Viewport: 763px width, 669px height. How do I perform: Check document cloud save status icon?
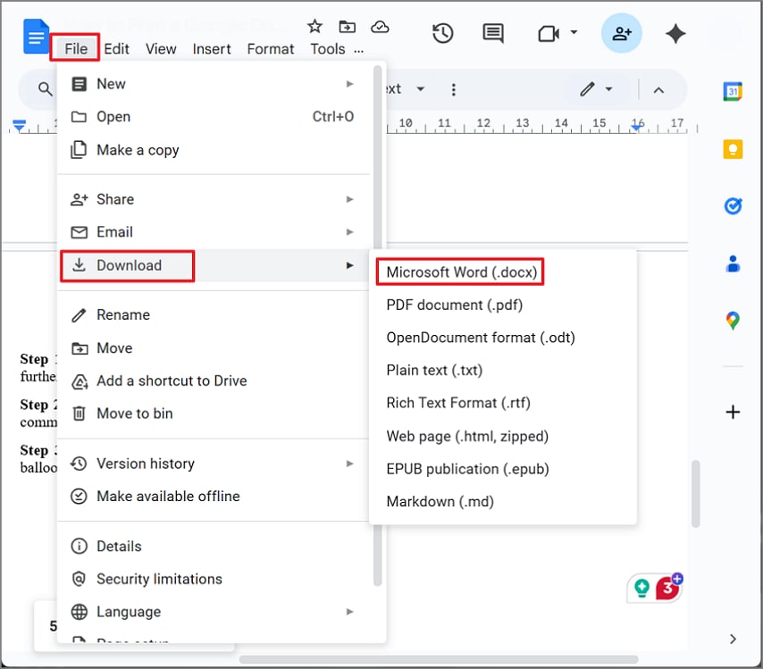381,26
